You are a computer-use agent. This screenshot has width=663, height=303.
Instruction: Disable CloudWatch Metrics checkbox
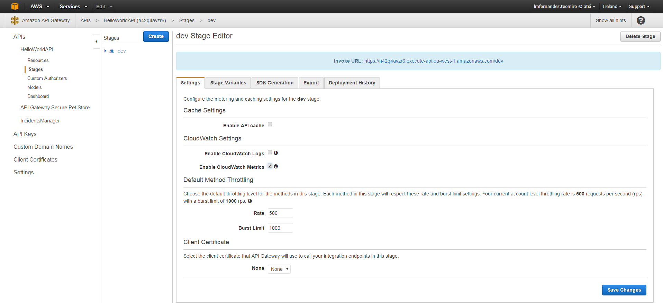pyautogui.click(x=270, y=166)
